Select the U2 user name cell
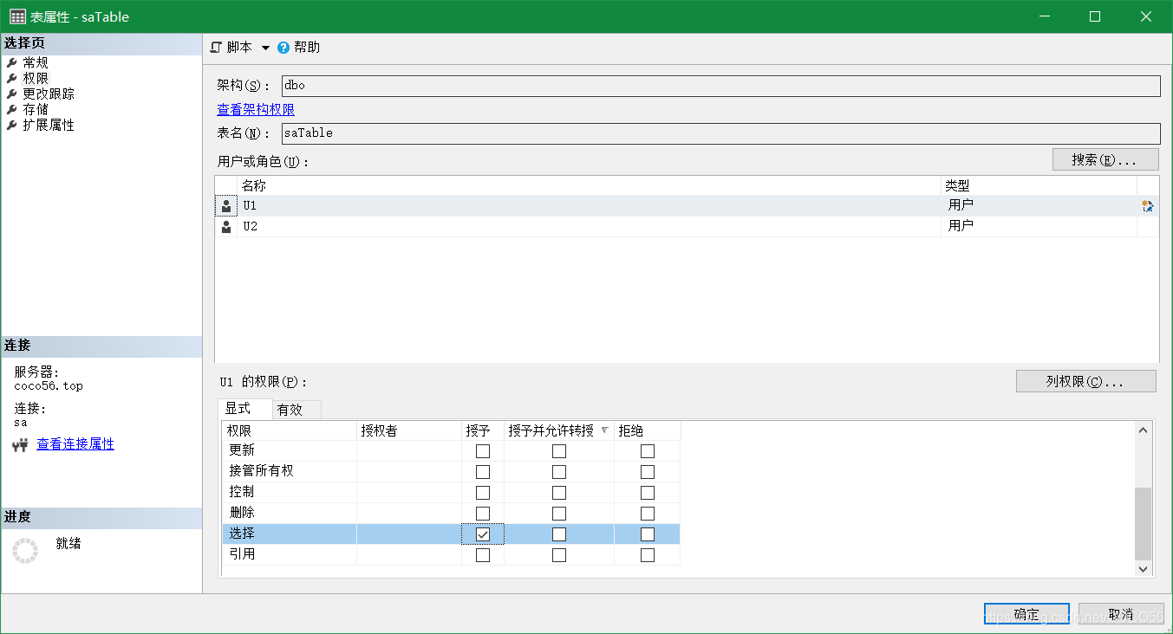 590,227
